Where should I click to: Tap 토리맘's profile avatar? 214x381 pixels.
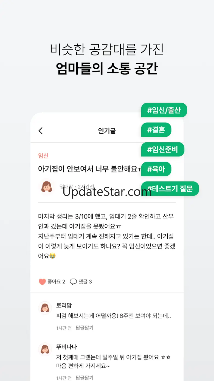click(45, 308)
